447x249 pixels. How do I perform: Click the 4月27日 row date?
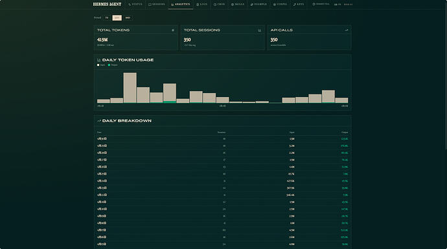point(102,160)
